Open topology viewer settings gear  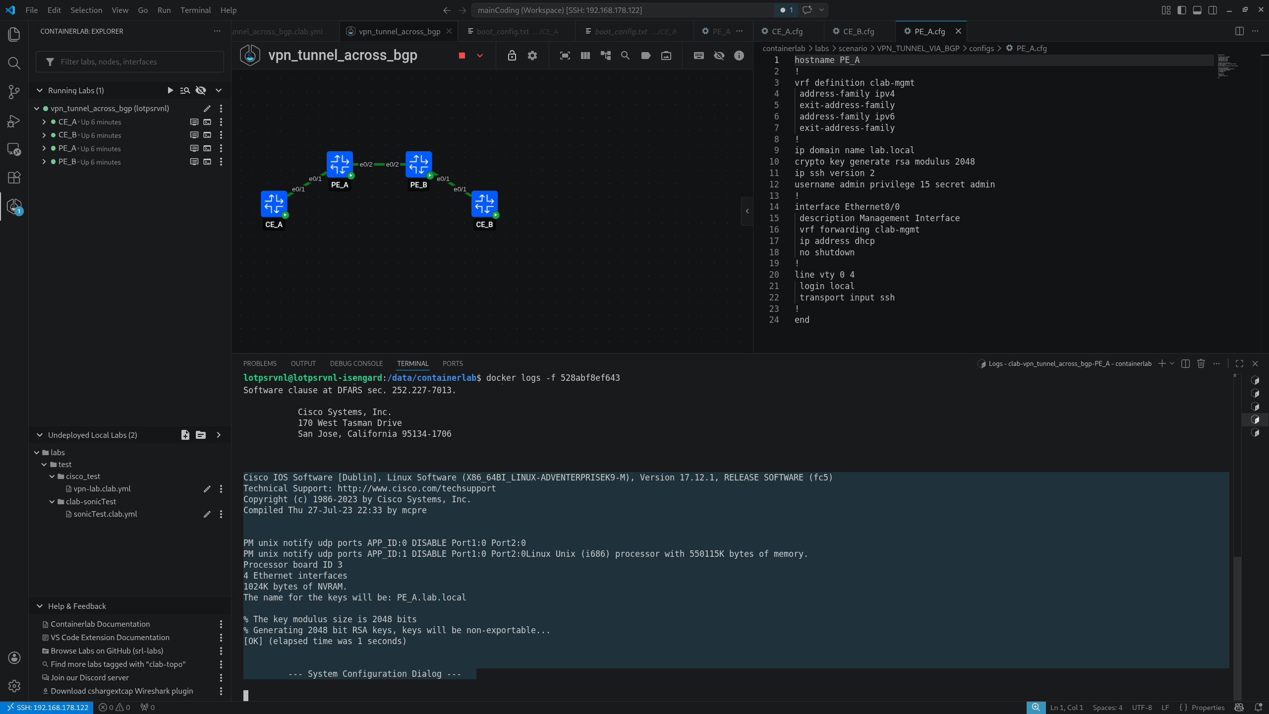pyautogui.click(x=532, y=56)
